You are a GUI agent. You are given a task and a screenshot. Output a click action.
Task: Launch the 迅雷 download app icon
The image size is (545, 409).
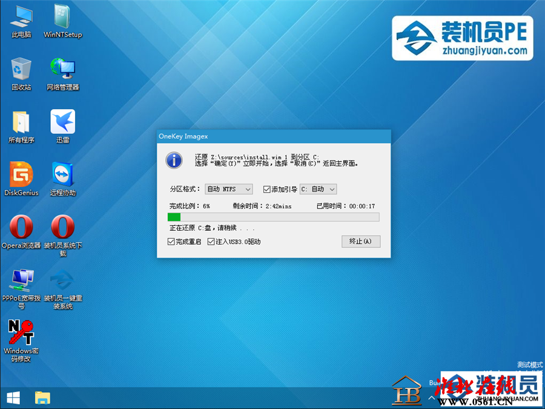point(62,127)
